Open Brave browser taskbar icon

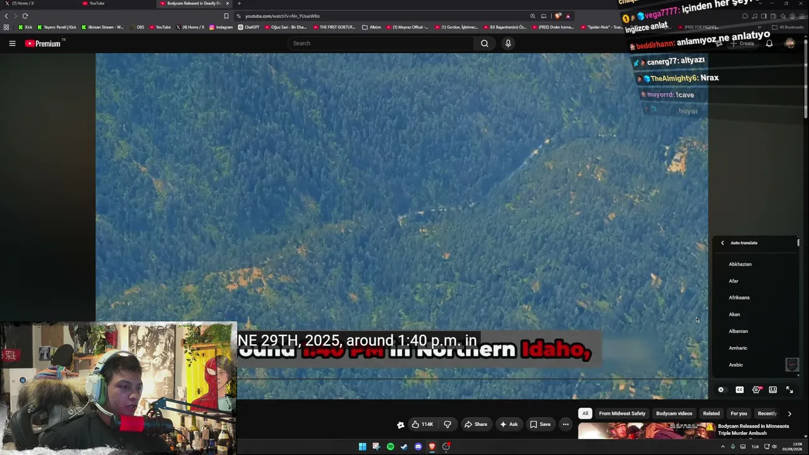pos(432,447)
